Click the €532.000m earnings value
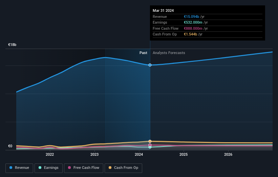Screen dimensions: 278x177 pyautogui.click(x=193, y=22)
